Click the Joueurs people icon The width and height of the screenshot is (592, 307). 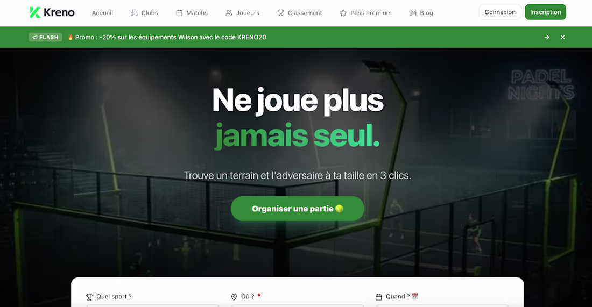coord(229,13)
